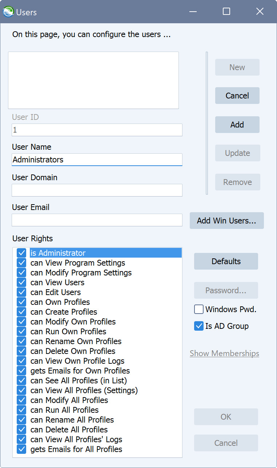277x468 pixels.
Task: Open the Password dialog
Action: 226,290
